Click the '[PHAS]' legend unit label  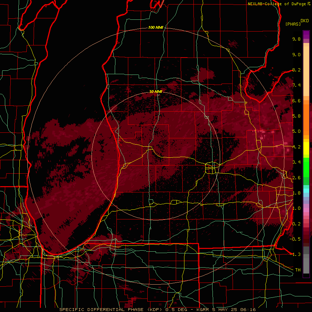293,24
